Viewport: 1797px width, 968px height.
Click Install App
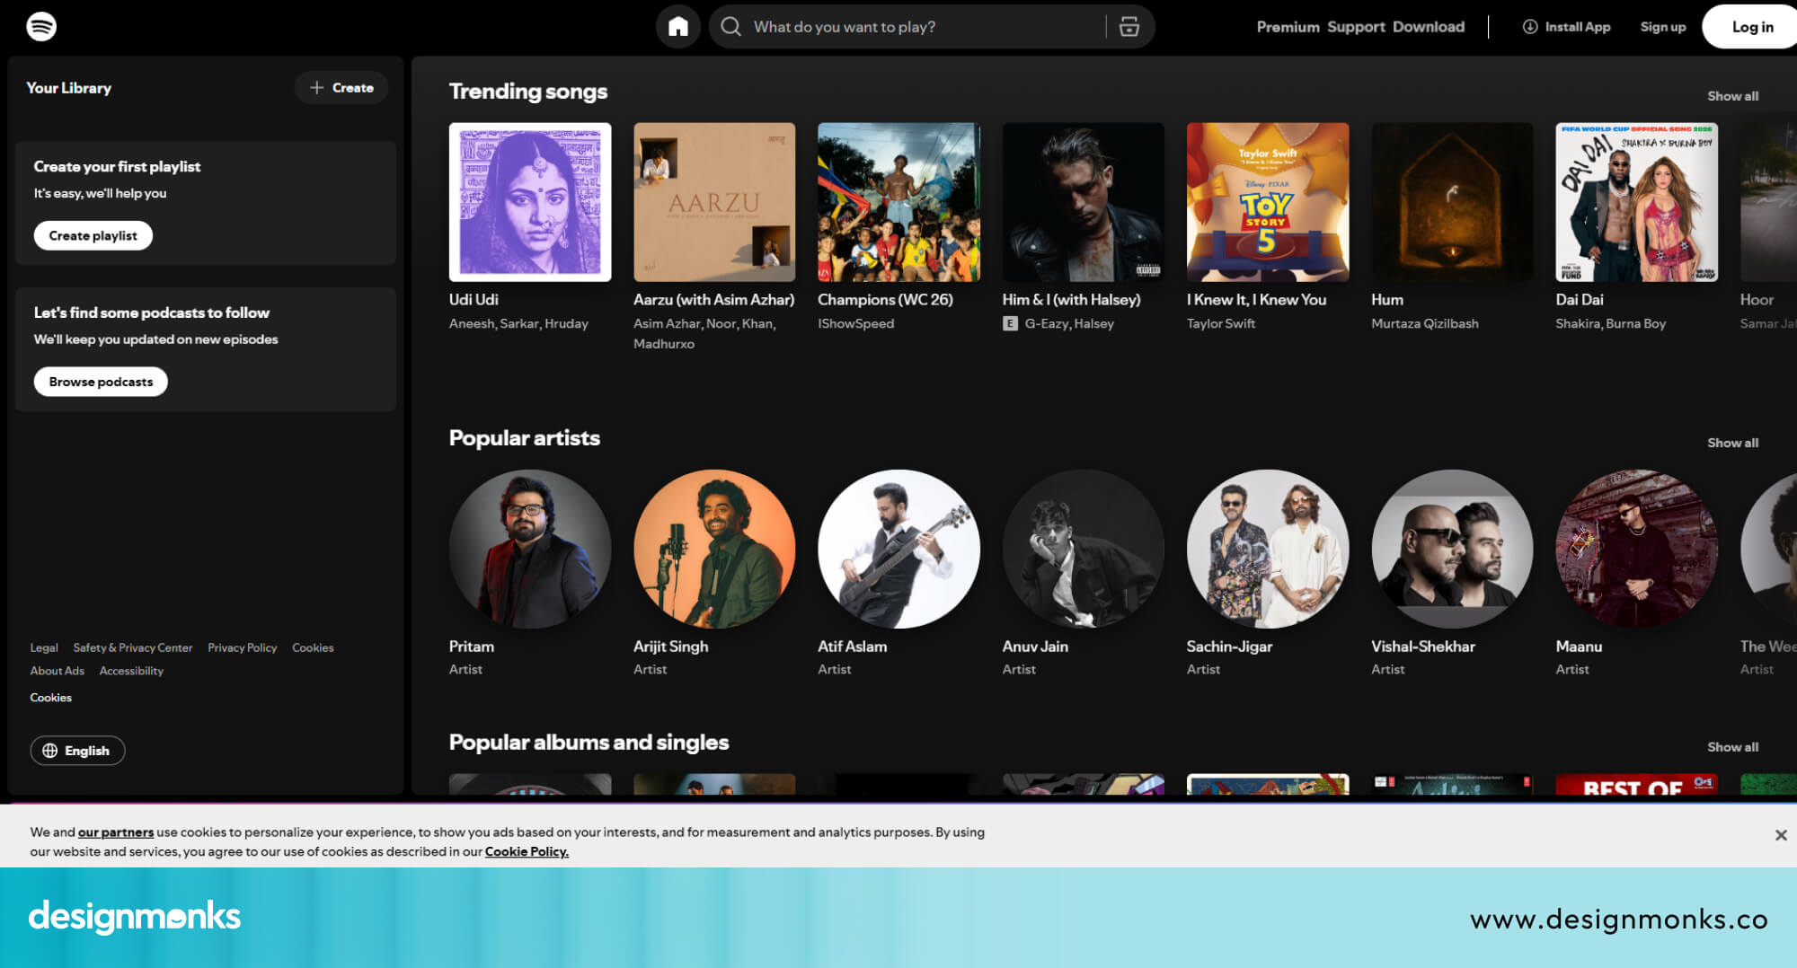pos(1566,27)
